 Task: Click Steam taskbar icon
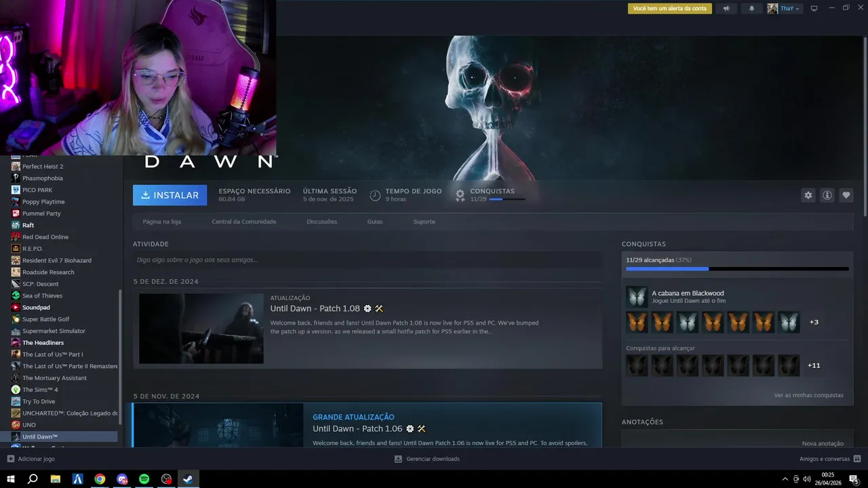pos(189,479)
